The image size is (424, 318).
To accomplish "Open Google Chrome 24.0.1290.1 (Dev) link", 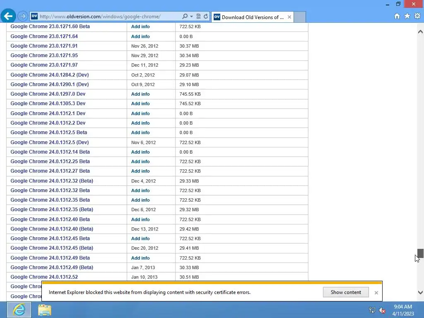I will (x=50, y=84).
